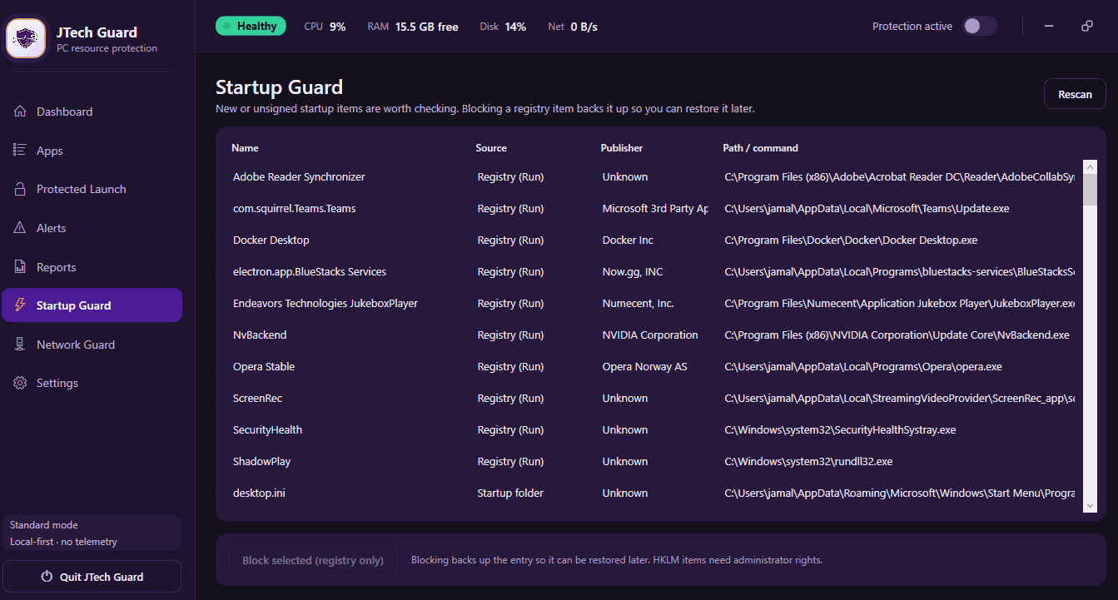
Task: Open the Dashboard page
Action: click(92, 112)
